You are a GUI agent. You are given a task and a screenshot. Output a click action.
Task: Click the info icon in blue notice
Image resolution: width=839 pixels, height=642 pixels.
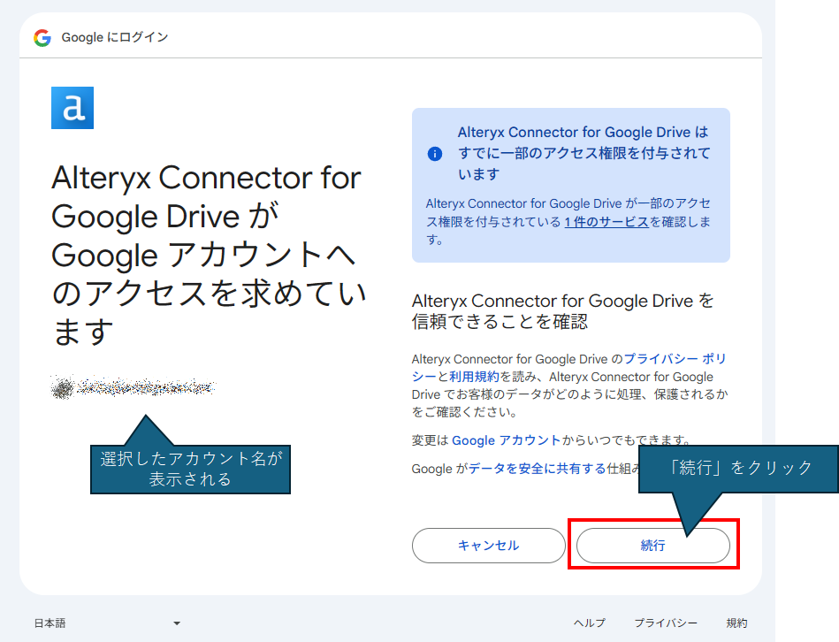click(435, 154)
